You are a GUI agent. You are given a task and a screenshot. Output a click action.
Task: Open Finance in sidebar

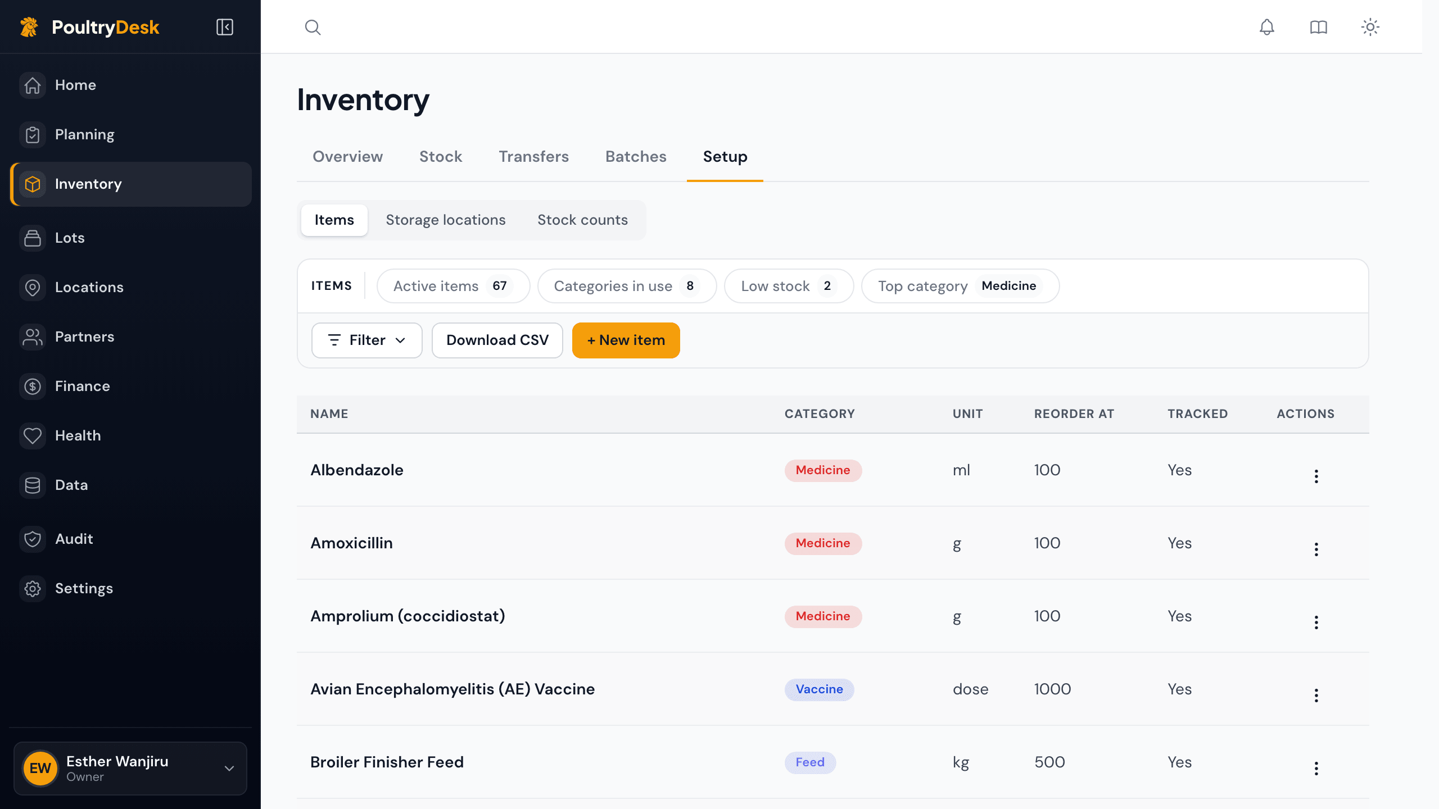[130, 387]
